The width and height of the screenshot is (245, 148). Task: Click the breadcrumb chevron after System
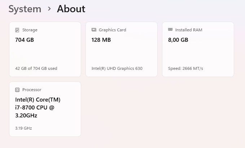click(49, 9)
